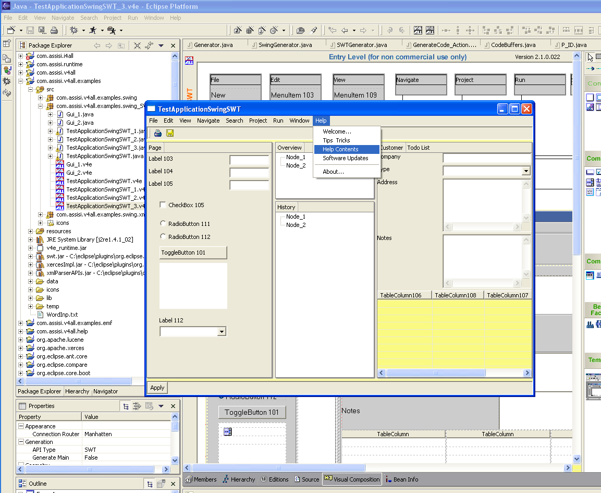Image resolution: width=601 pixels, height=493 pixels.
Task: Choose Help Contents from the Help menu
Action: [340, 149]
